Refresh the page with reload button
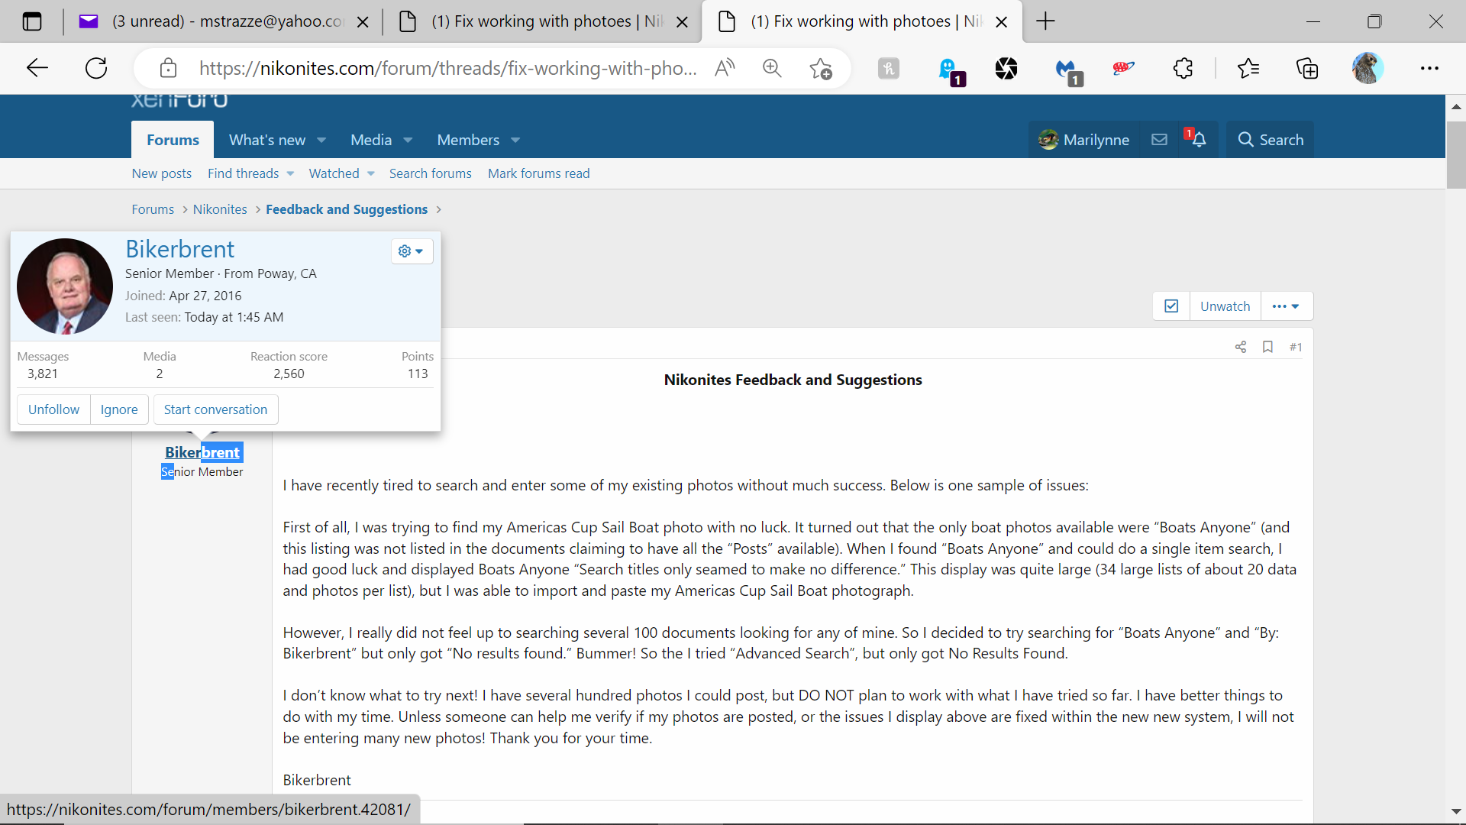This screenshot has width=1466, height=825. point(96,69)
